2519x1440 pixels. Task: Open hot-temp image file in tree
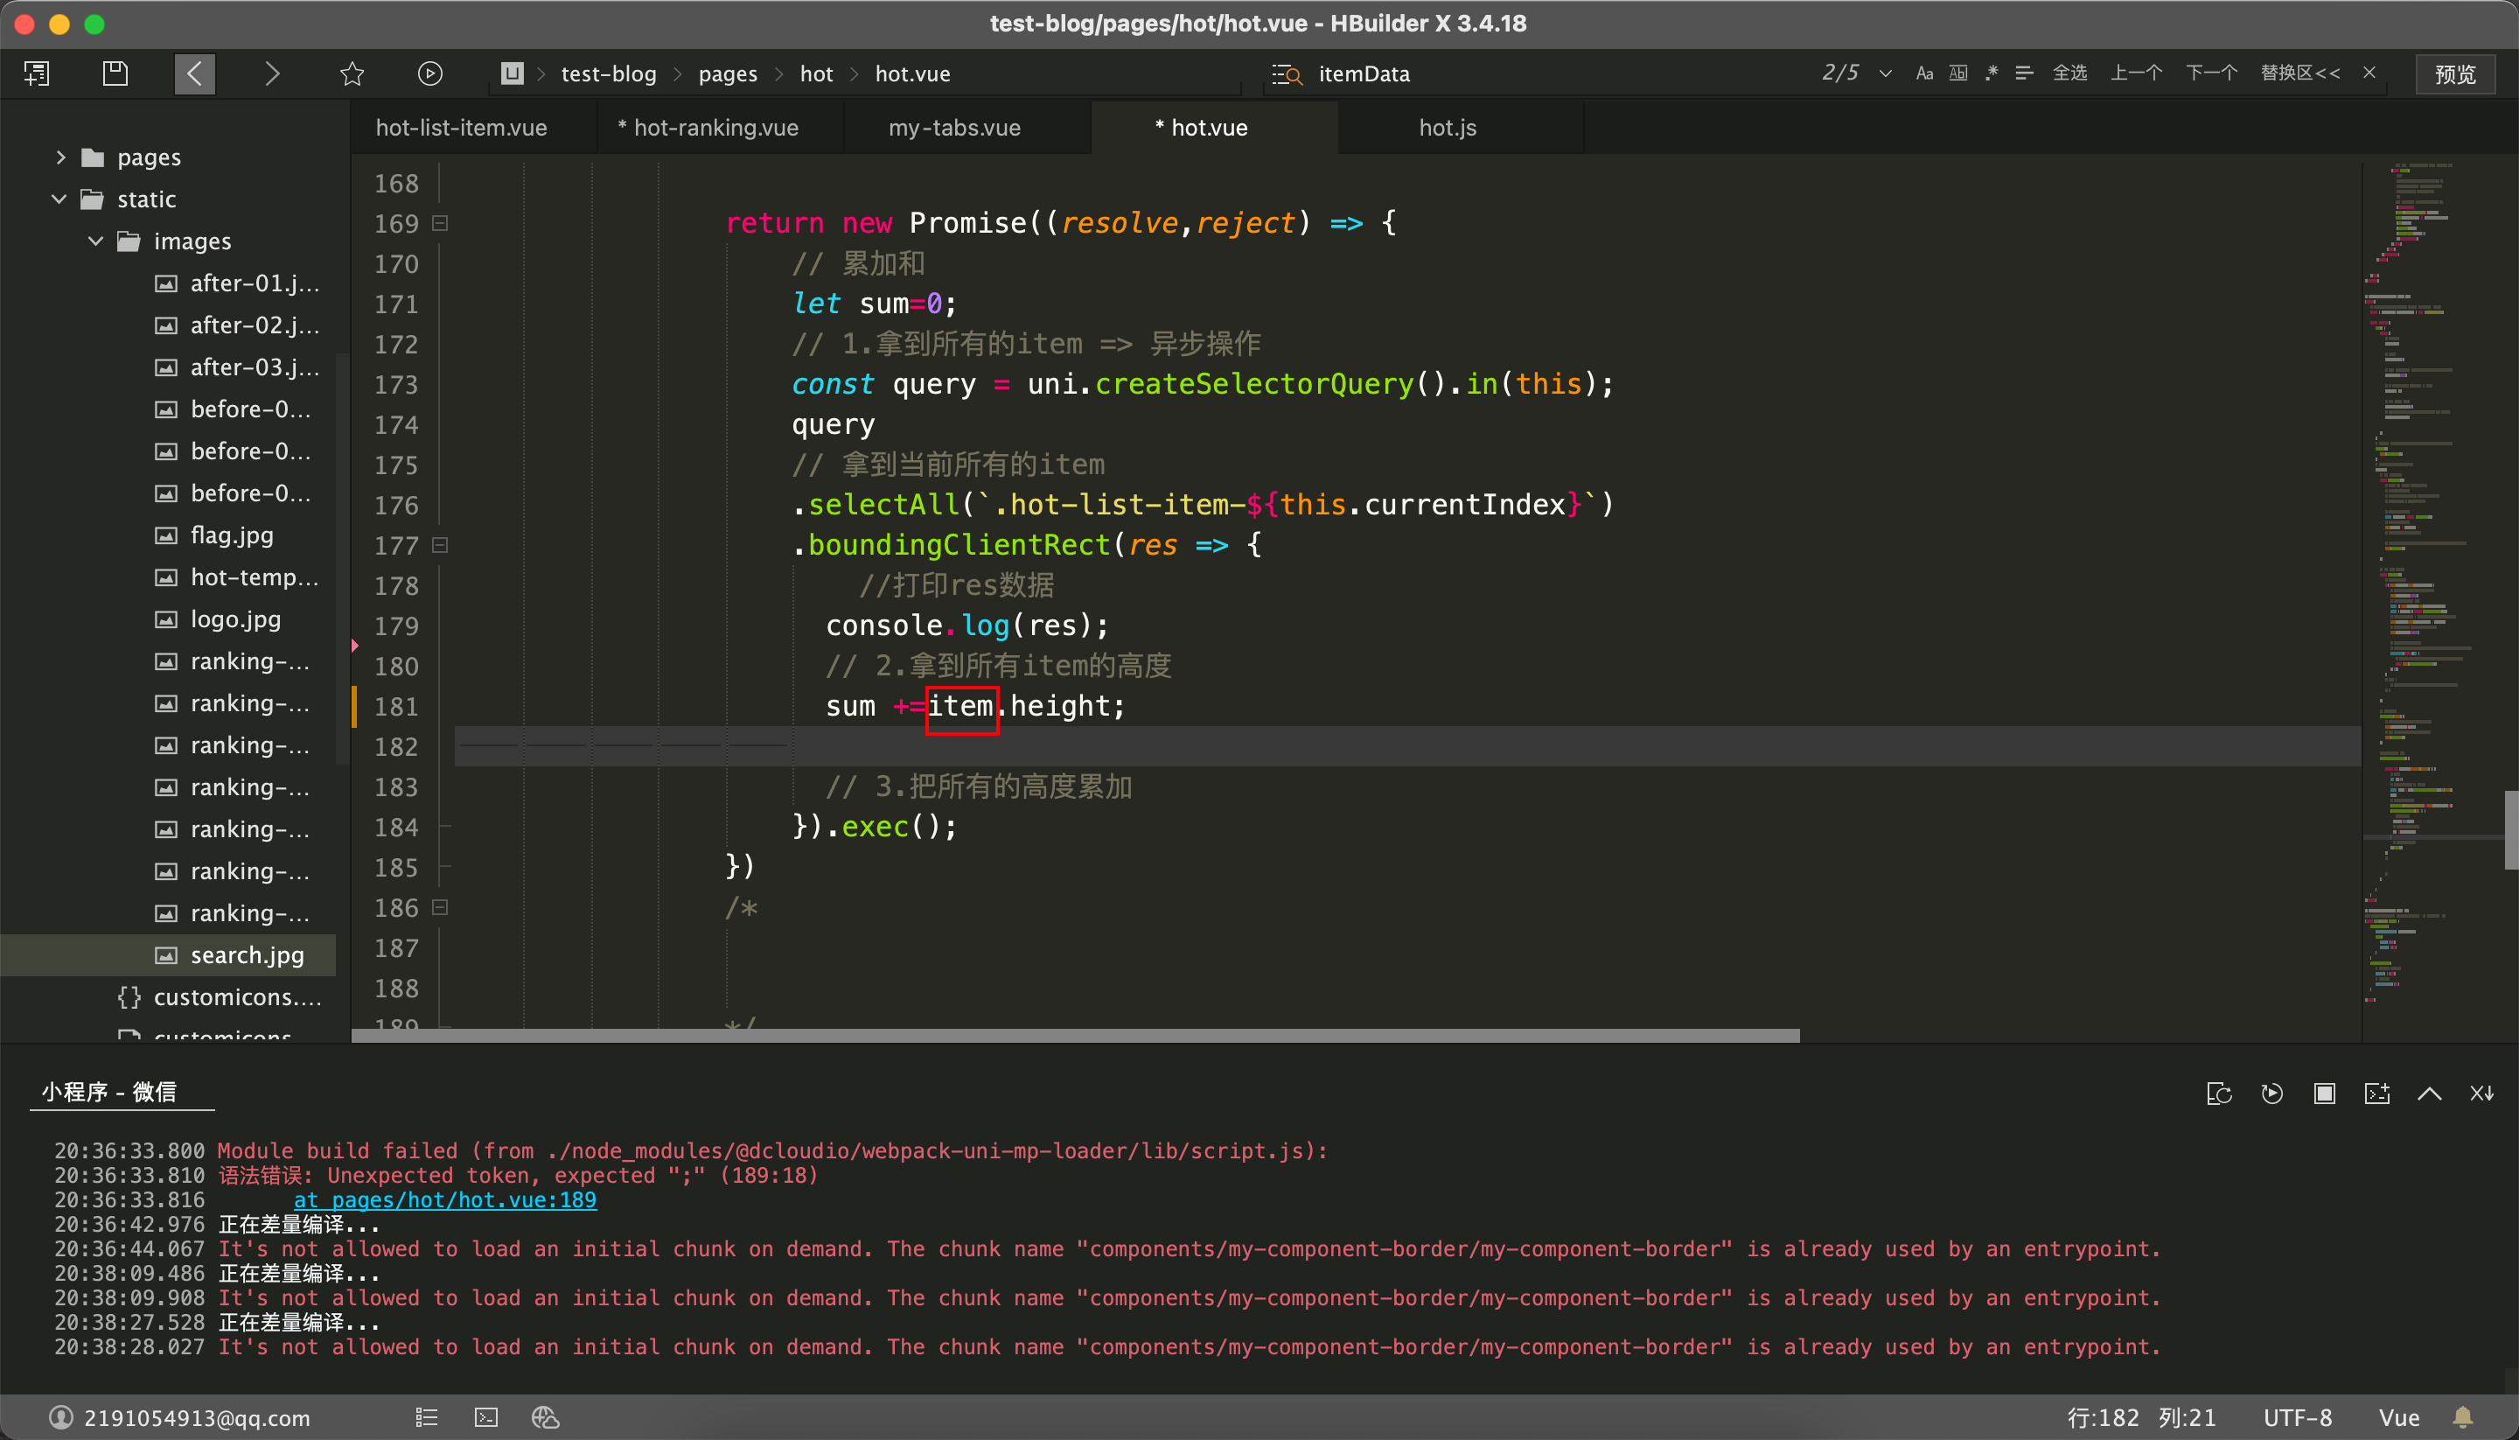[x=254, y=577]
